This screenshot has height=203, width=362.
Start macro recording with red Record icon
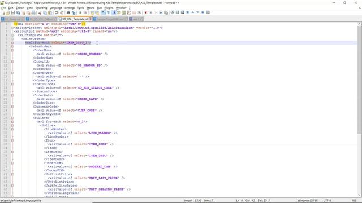click(x=145, y=12)
